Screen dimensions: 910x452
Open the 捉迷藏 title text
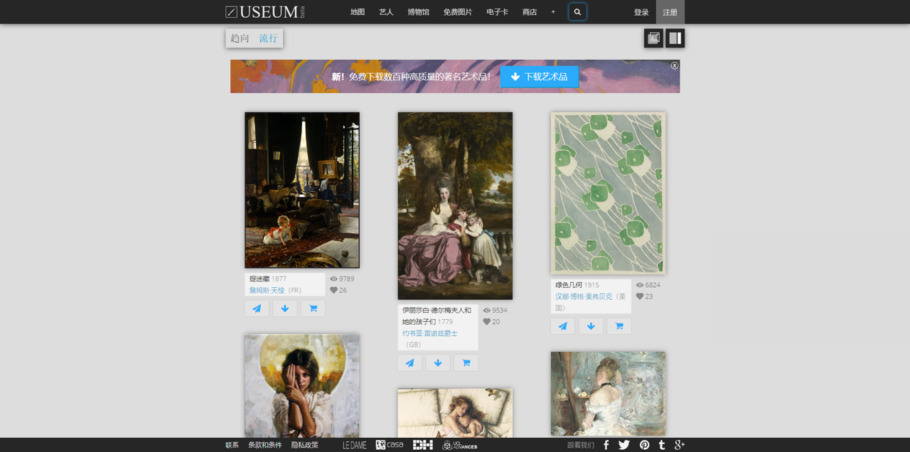pyautogui.click(x=259, y=279)
